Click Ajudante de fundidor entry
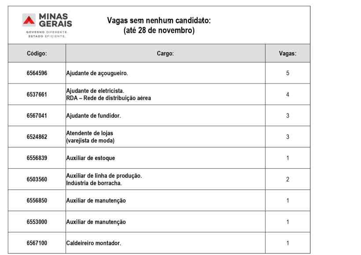 click(x=93, y=116)
